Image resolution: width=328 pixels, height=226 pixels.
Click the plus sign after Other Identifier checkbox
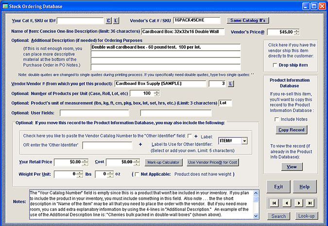pyautogui.click(x=196, y=136)
